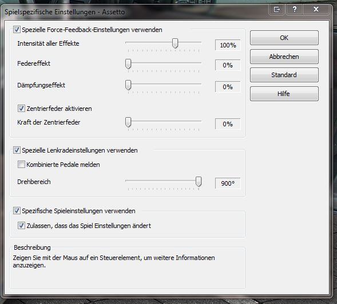The height and width of the screenshot is (304, 337).
Task: Click the Federeffekt slider handle
Action: coord(128,64)
